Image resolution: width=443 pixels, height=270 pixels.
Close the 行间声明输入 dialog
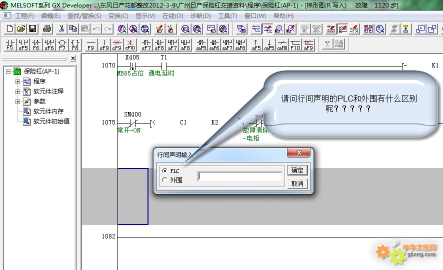299,152
